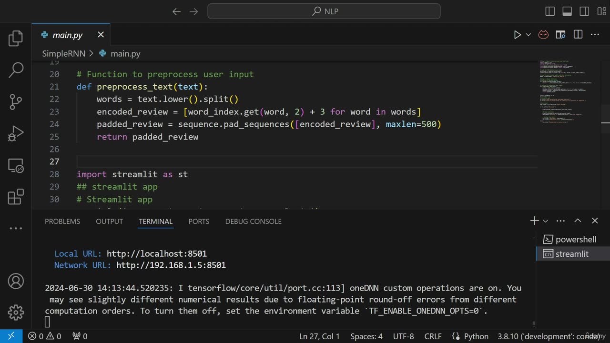Viewport: 610px width, 343px height.
Task: Go forward in navigation history
Action: (193, 11)
